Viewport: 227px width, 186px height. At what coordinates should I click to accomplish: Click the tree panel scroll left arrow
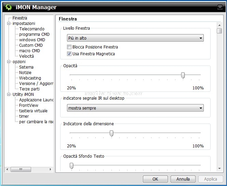point(7,169)
